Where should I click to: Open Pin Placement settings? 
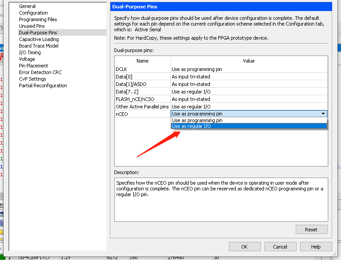tap(33, 66)
